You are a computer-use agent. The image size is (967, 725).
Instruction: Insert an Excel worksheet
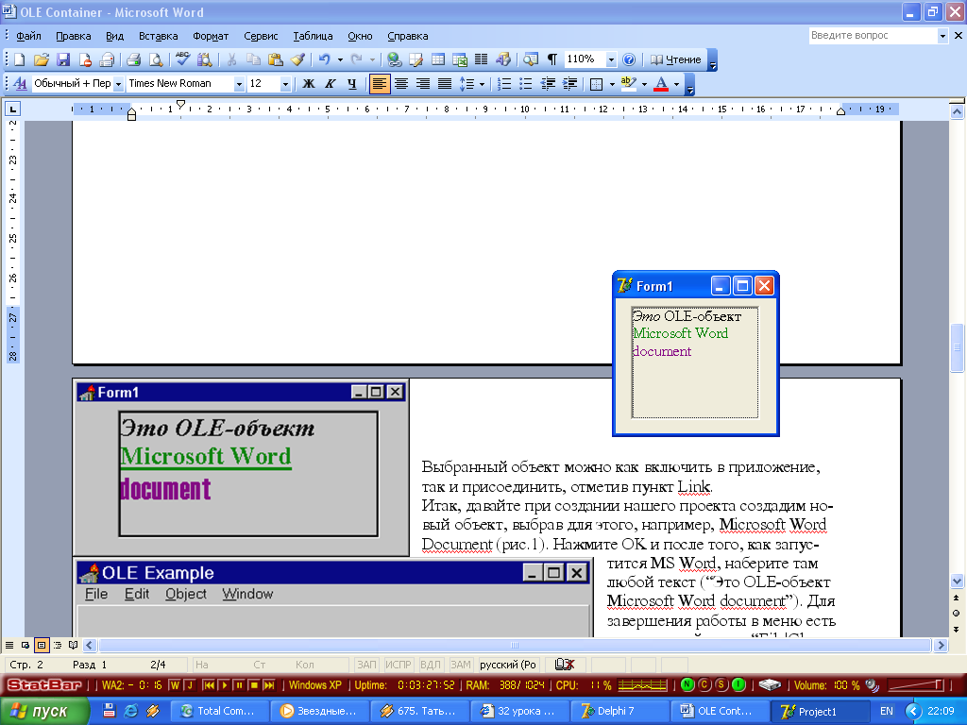(x=460, y=59)
